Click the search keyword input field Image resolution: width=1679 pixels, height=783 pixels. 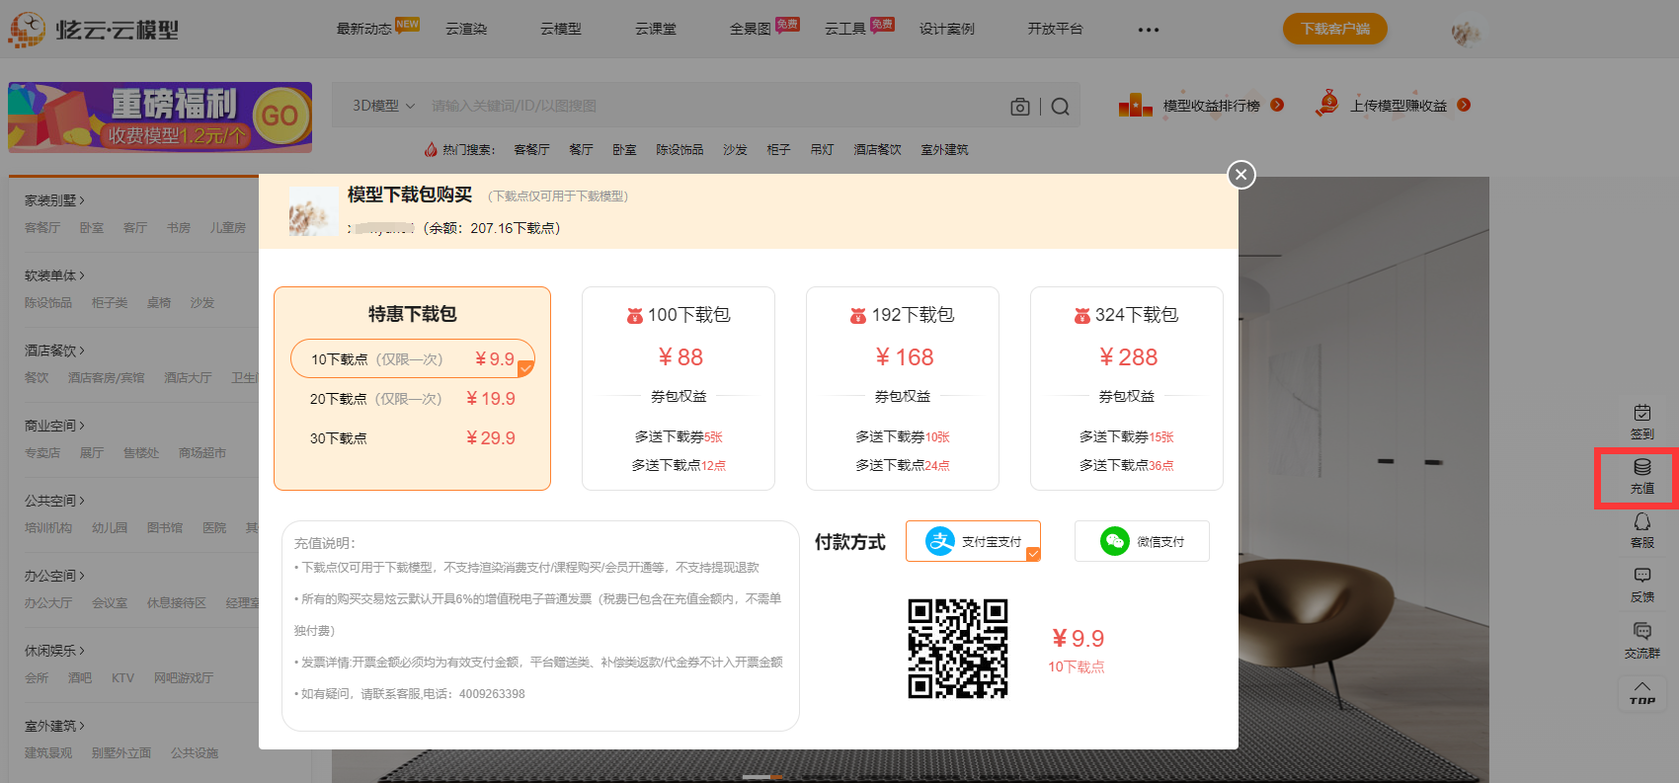711,106
